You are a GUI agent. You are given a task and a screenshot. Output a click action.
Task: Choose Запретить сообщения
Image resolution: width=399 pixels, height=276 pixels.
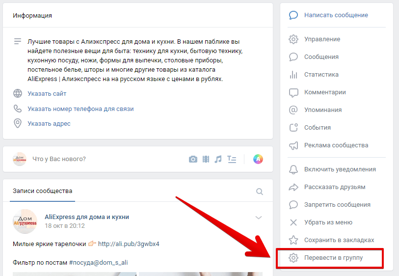point(337,205)
